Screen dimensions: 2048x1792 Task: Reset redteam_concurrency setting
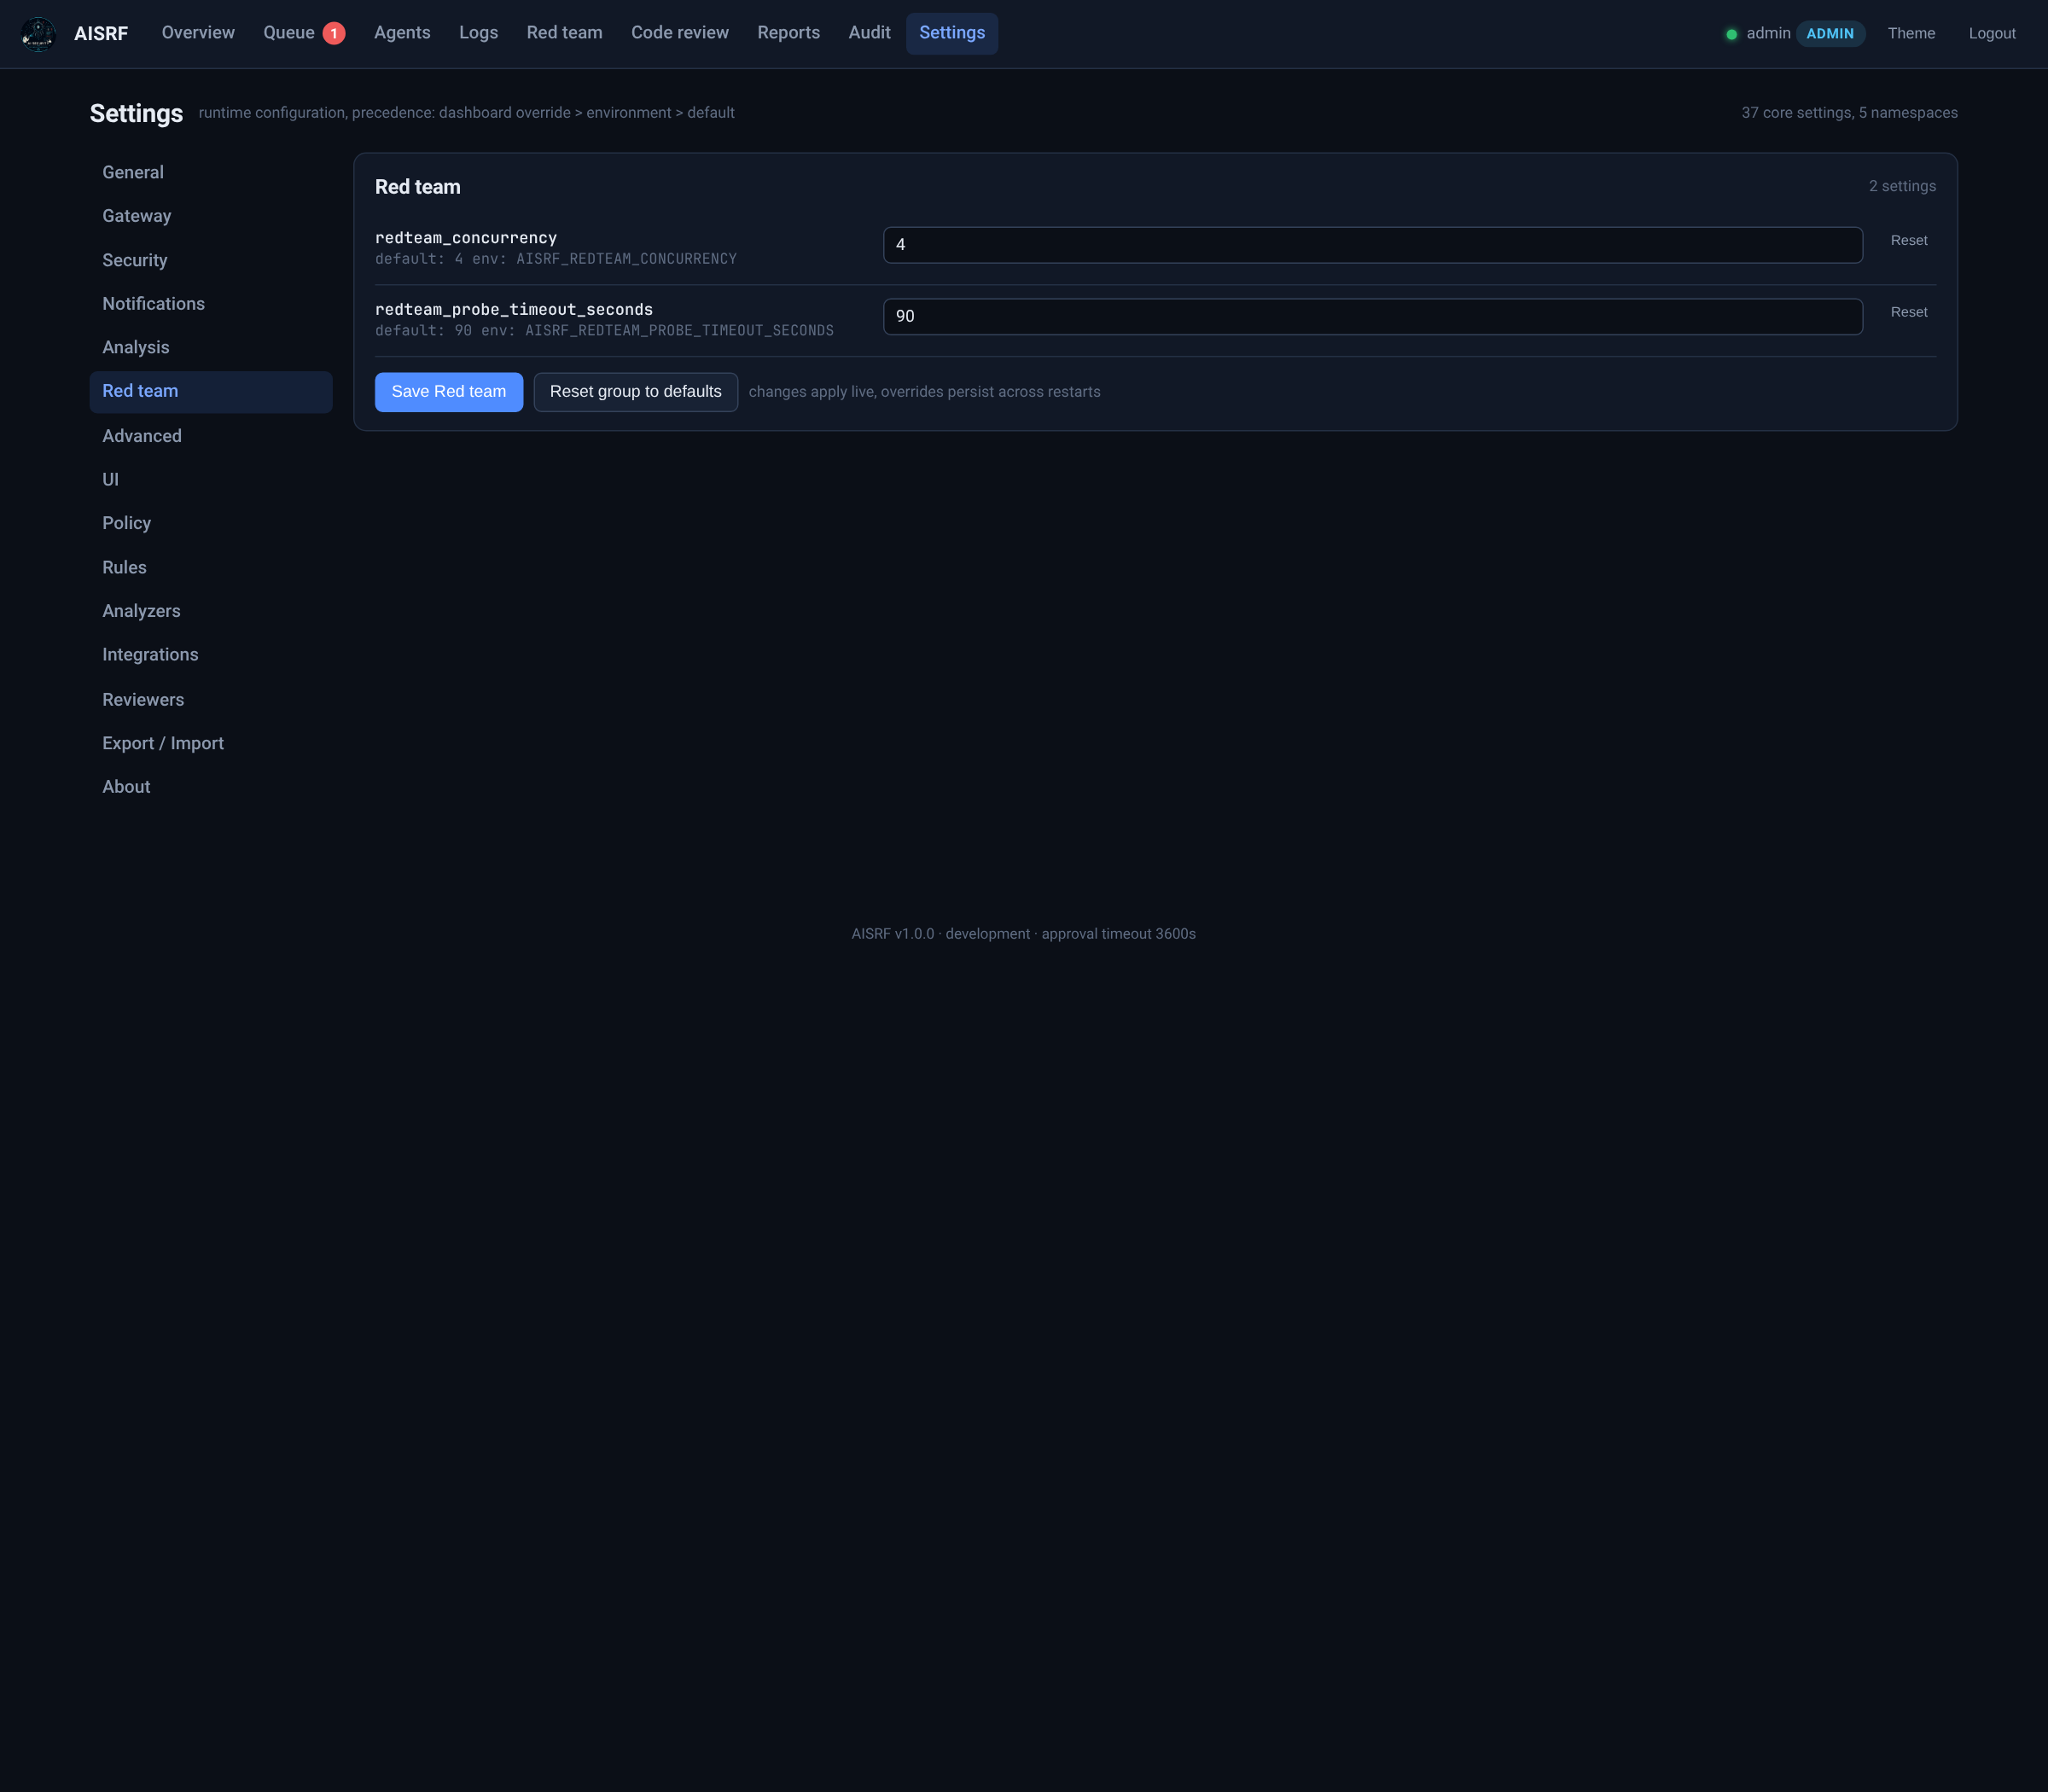coord(1908,241)
